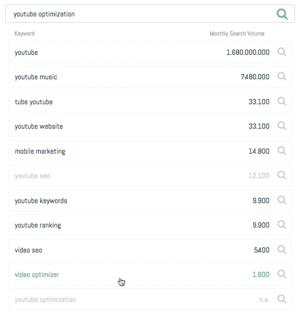Open the green 'video optimizer' keyword
The image size is (299, 313).
click(37, 275)
